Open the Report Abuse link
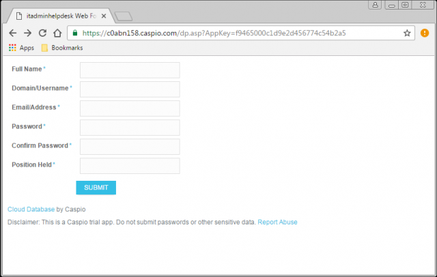The height and width of the screenshot is (277, 437). click(277, 222)
